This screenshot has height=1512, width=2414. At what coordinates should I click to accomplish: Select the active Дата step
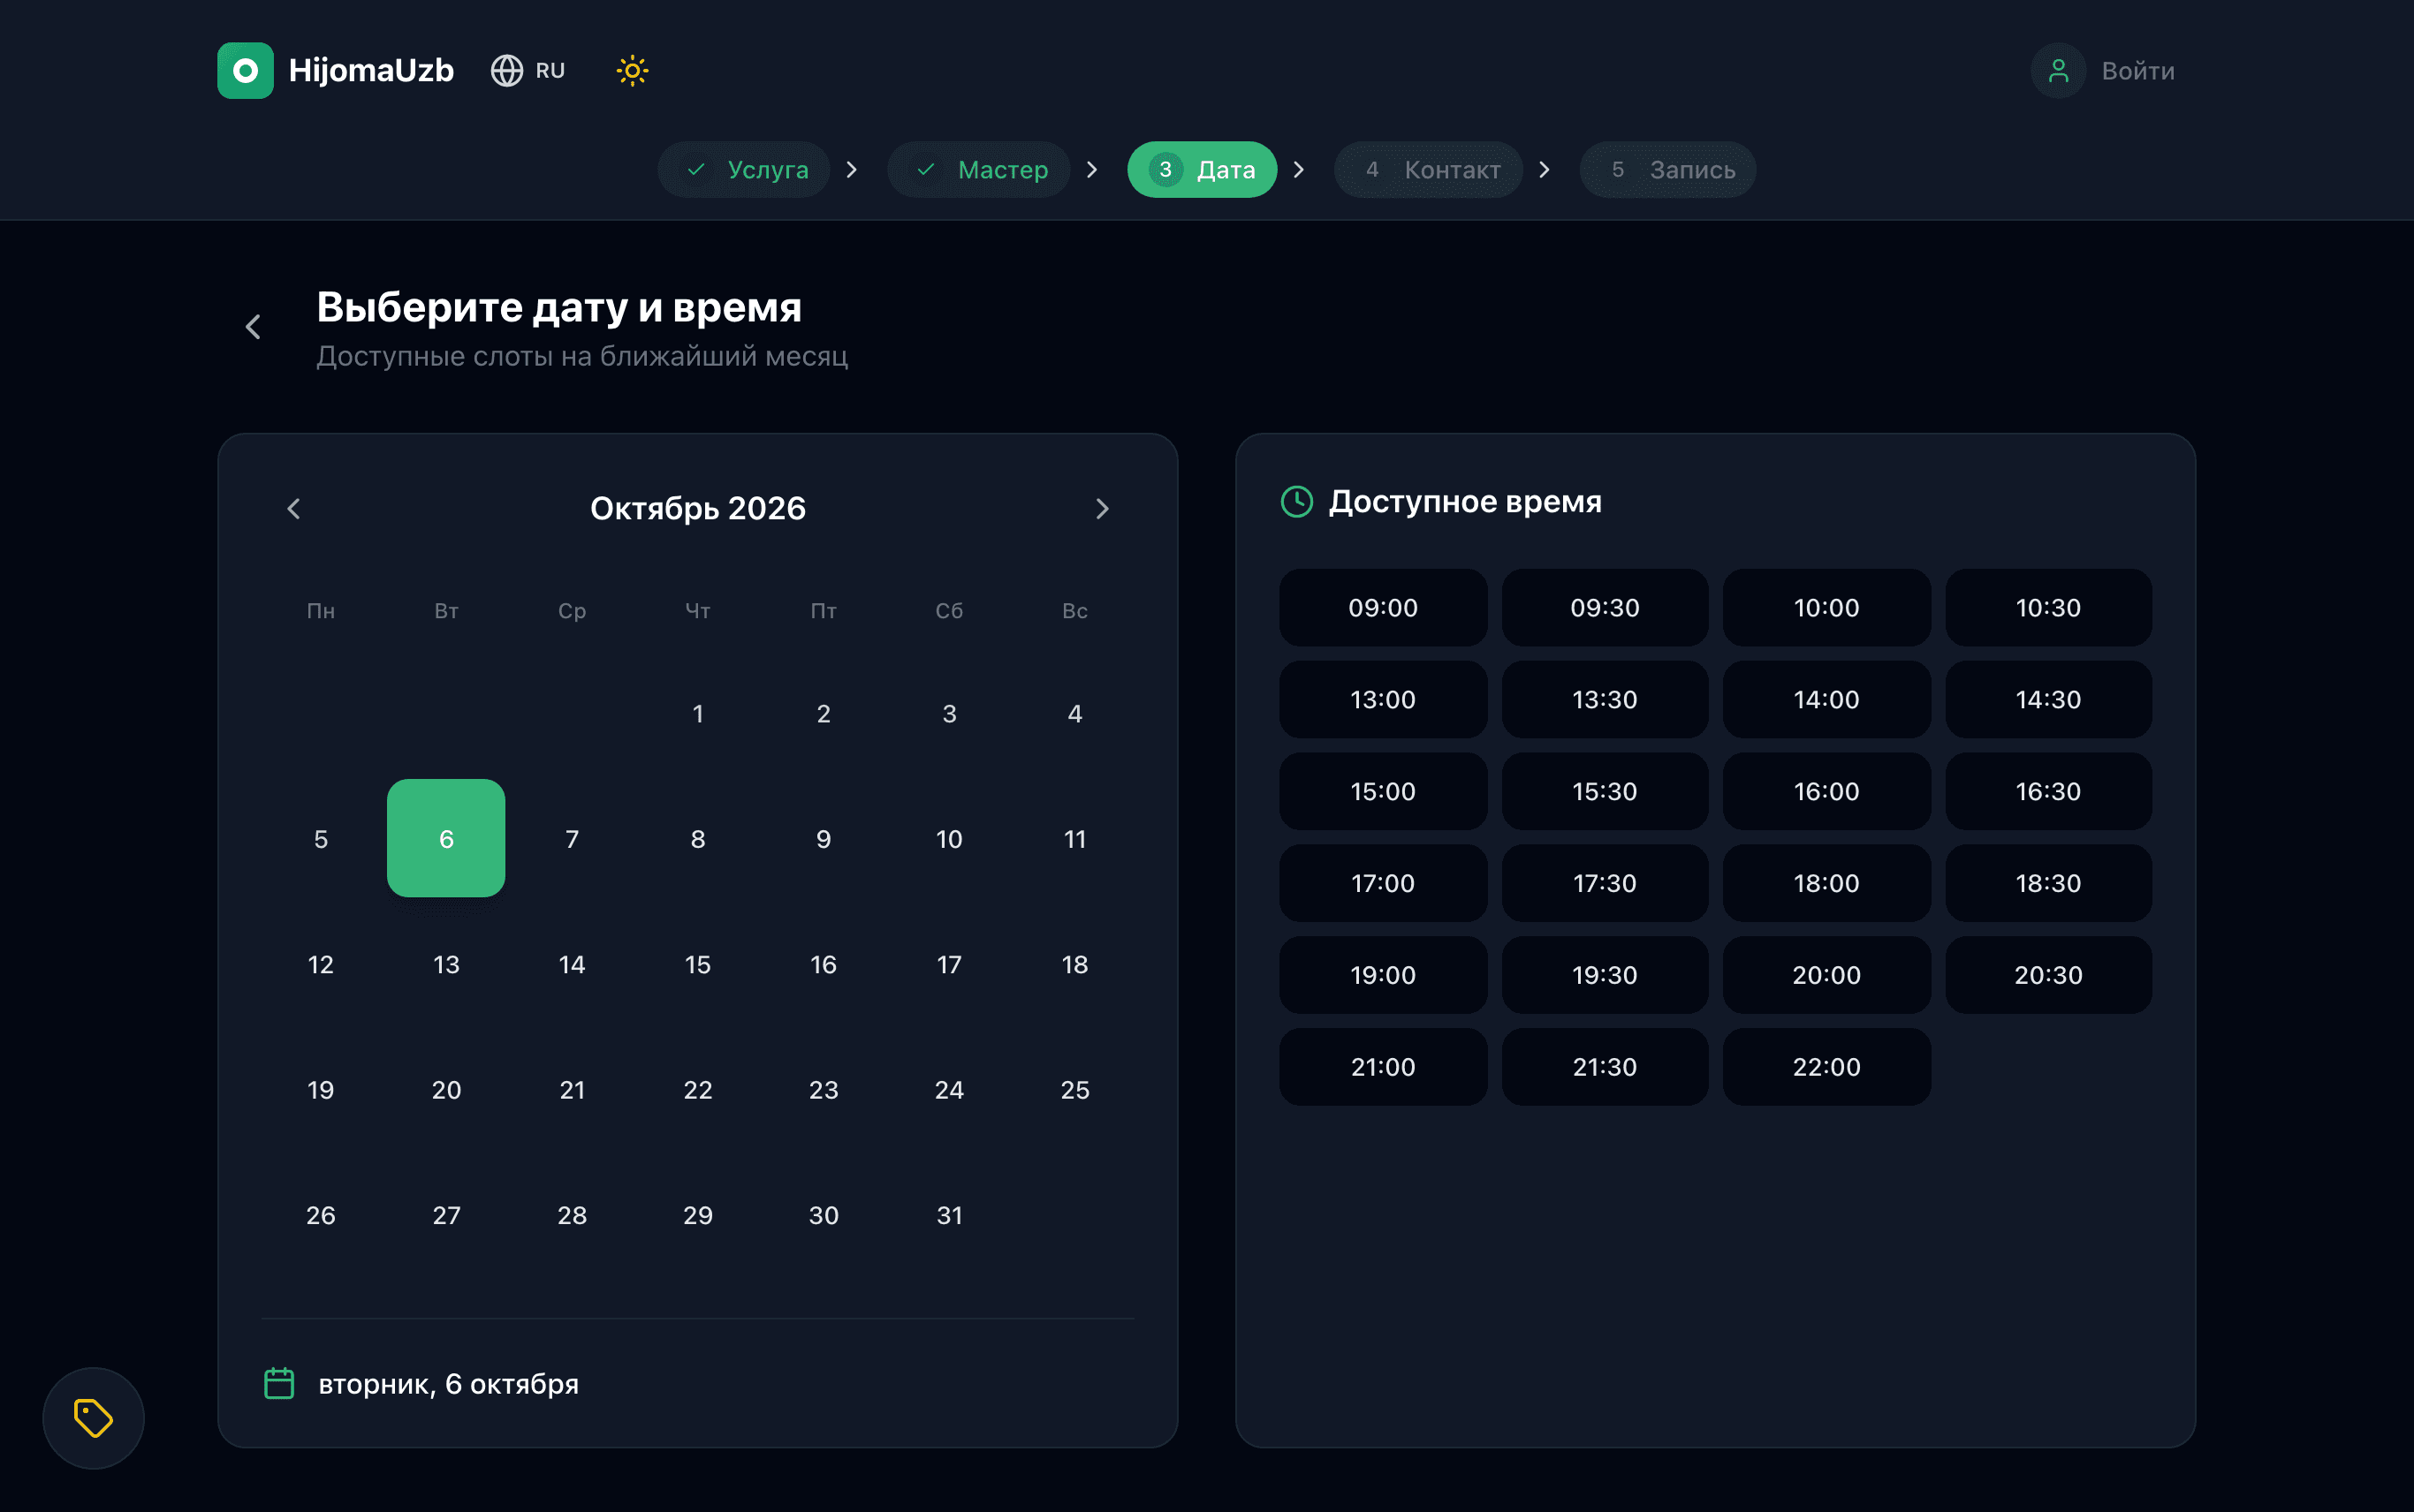pyautogui.click(x=1203, y=170)
